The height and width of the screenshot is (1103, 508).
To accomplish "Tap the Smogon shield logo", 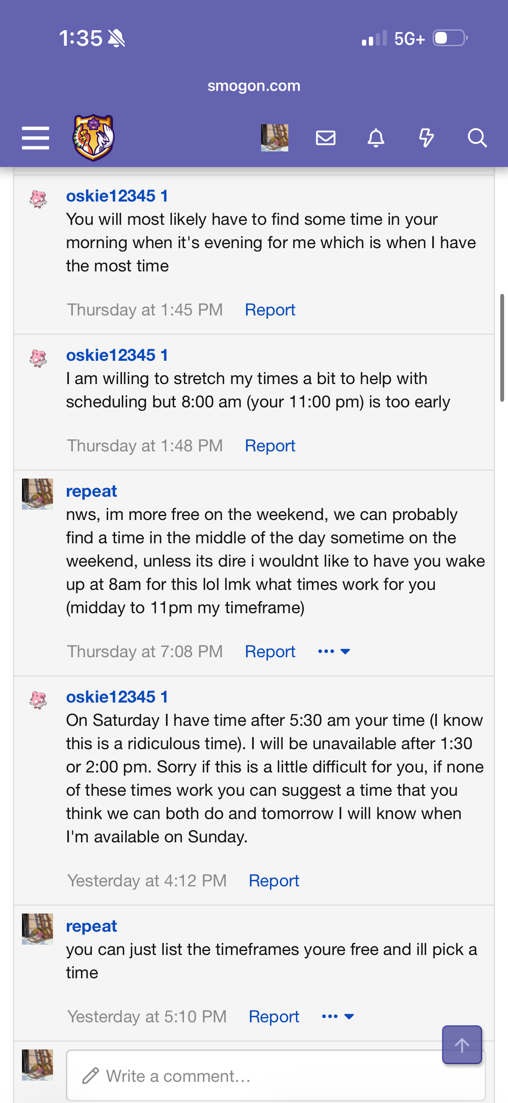I will pyautogui.click(x=93, y=138).
